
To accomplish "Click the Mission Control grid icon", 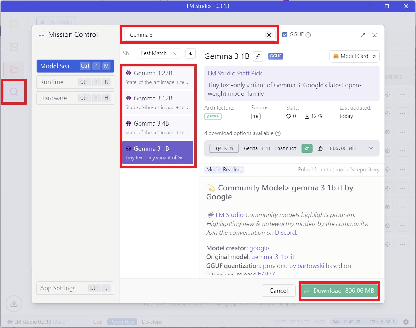I will pyautogui.click(x=42, y=35).
